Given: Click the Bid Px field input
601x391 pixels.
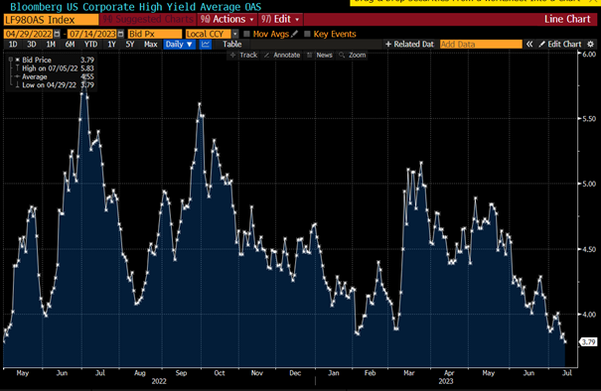Looking at the screenshot, I should 155,34.
